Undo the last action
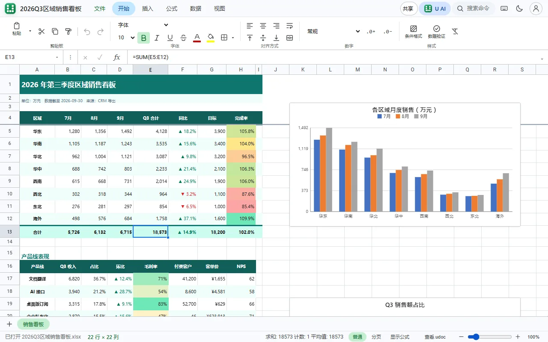Screen dimensions: 548x342 pos(87,31)
